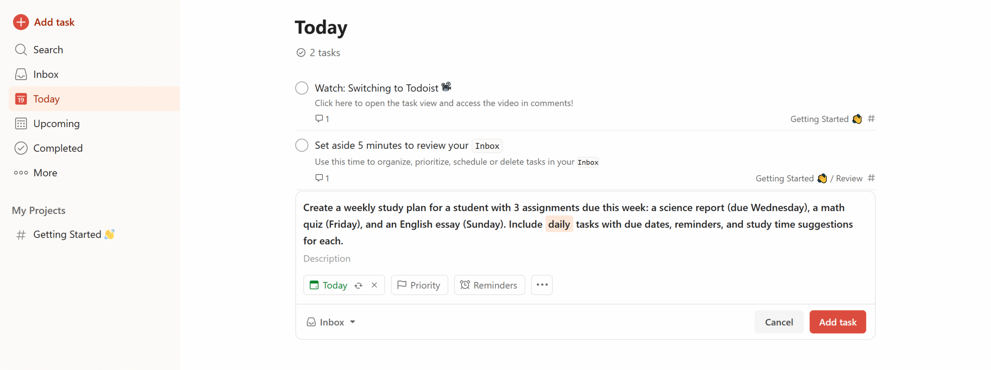The image size is (991, 370).
Task: Expand the Inbox project selector dropdown
Action: coord(331,322)
